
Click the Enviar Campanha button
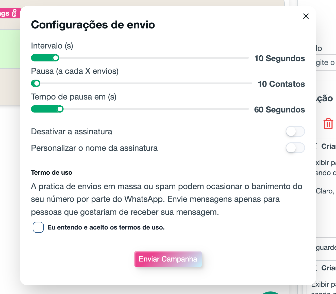(x=168, y=259)
